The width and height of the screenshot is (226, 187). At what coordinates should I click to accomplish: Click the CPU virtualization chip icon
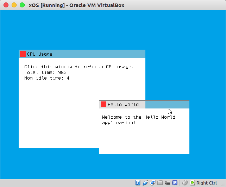click(x=175, y=183)
